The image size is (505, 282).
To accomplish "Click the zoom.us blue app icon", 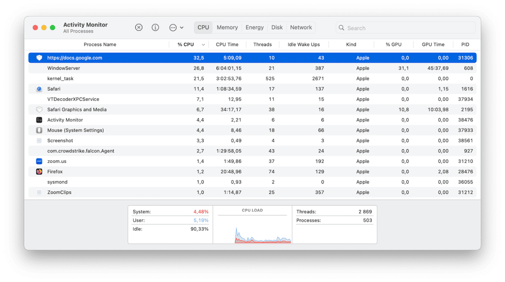I will pyautogui.click(x=39, y=161).
